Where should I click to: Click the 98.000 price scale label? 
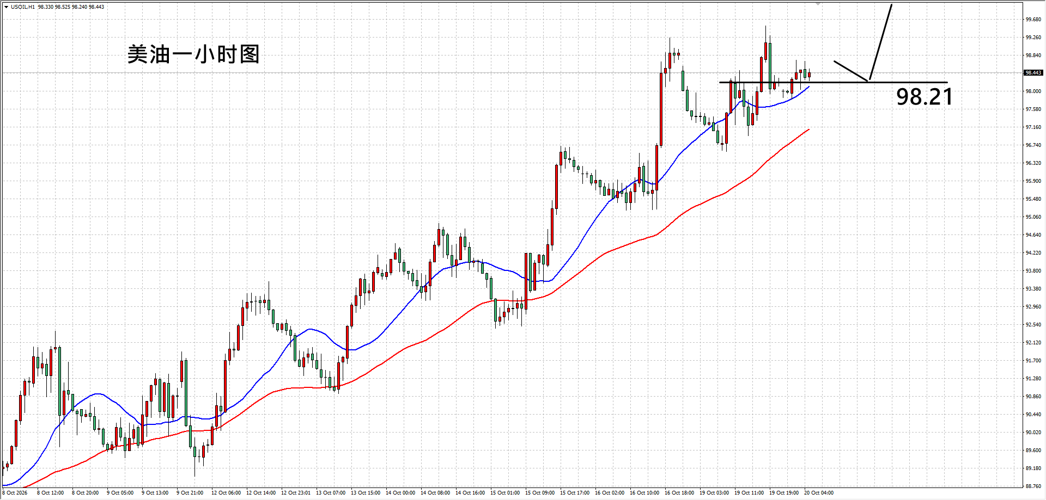(1033, 91)
